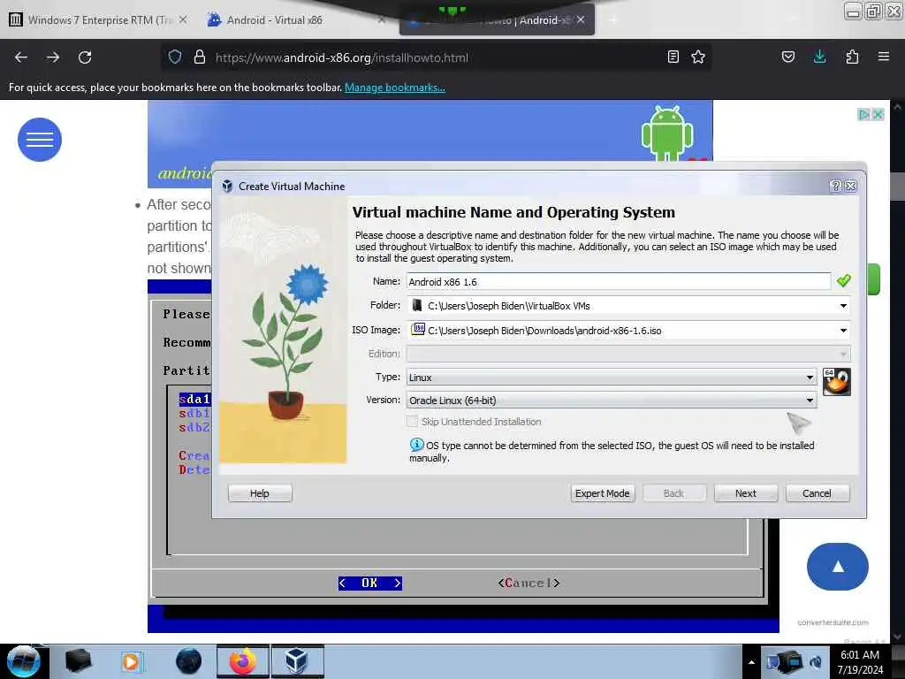Open the Type dropdown showing Linux
The image size is (905, 679).
pos(612,377)
